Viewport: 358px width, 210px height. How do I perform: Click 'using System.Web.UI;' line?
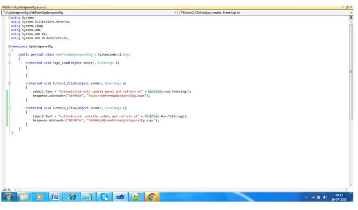[29, 34]
